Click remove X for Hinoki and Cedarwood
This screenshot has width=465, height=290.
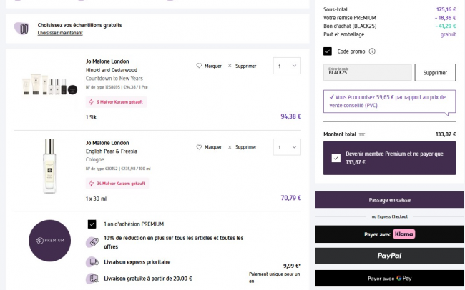[230, 66]
